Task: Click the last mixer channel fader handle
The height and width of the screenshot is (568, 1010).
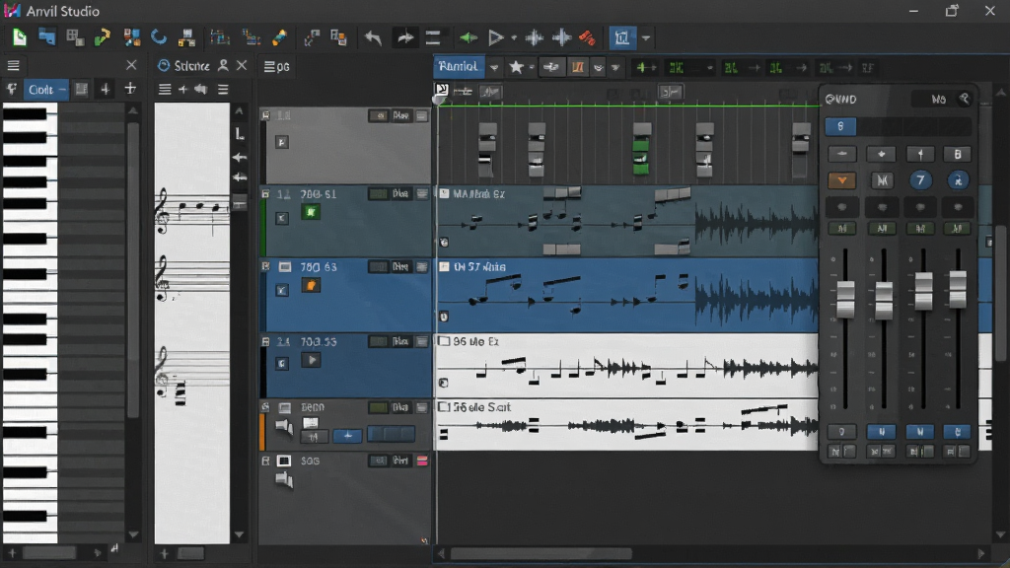Action: pos(957,289)
